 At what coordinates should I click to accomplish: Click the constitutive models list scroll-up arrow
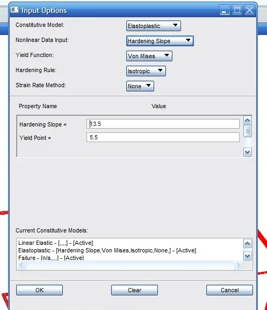coord(248,244)
